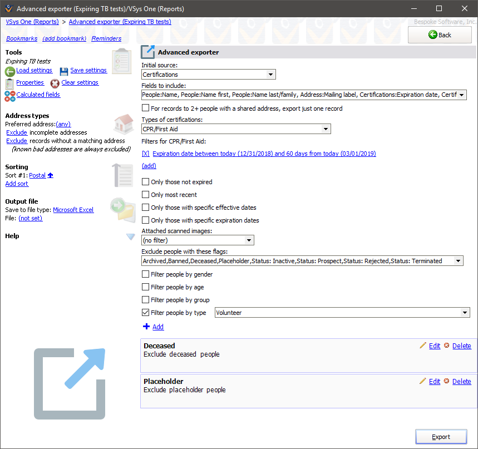
Task: Click the pencil Edit icon on Deceased filter
Action: point(423,346)
